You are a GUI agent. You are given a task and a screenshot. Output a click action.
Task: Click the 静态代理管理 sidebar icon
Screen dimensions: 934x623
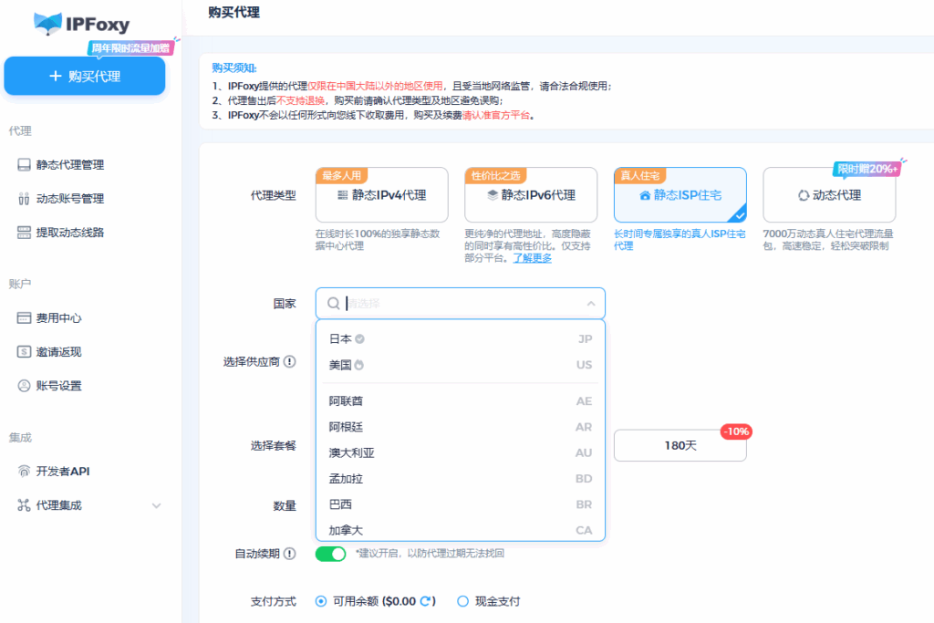click(24, 165)
